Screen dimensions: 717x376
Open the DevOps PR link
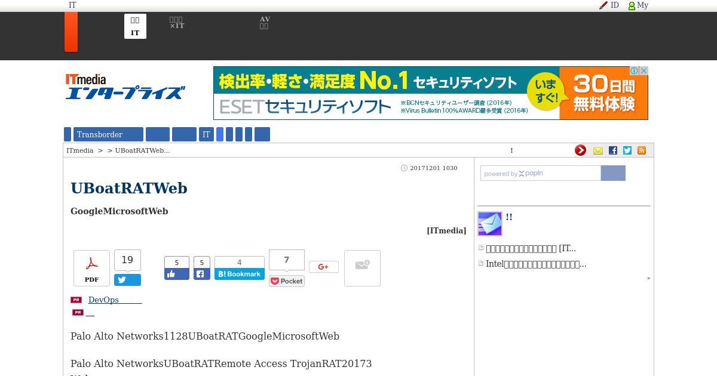[115, 300]
